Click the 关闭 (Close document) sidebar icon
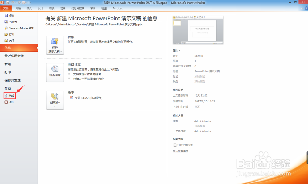The width and height of the screenshot is (308, 184). pyautogui.click(x=7, y=40)
